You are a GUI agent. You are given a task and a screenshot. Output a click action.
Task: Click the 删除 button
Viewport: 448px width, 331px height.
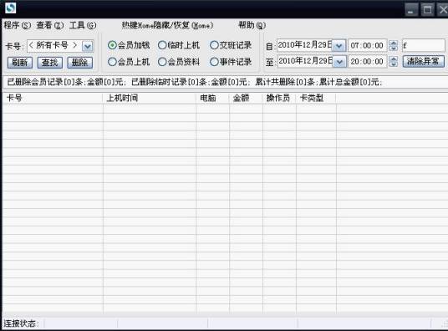[x=79, y=63]
